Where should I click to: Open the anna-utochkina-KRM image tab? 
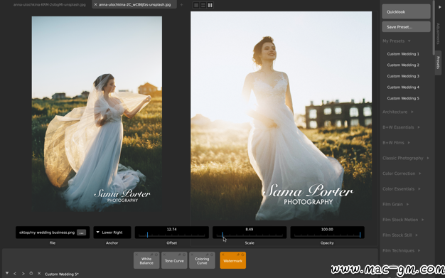click(49, 4)
